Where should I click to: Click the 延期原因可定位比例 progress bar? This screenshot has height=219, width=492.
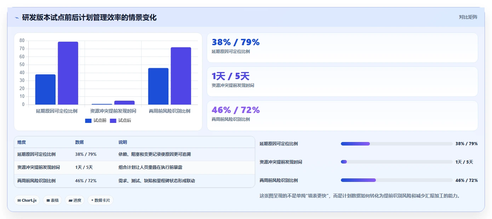click(396, 144)
